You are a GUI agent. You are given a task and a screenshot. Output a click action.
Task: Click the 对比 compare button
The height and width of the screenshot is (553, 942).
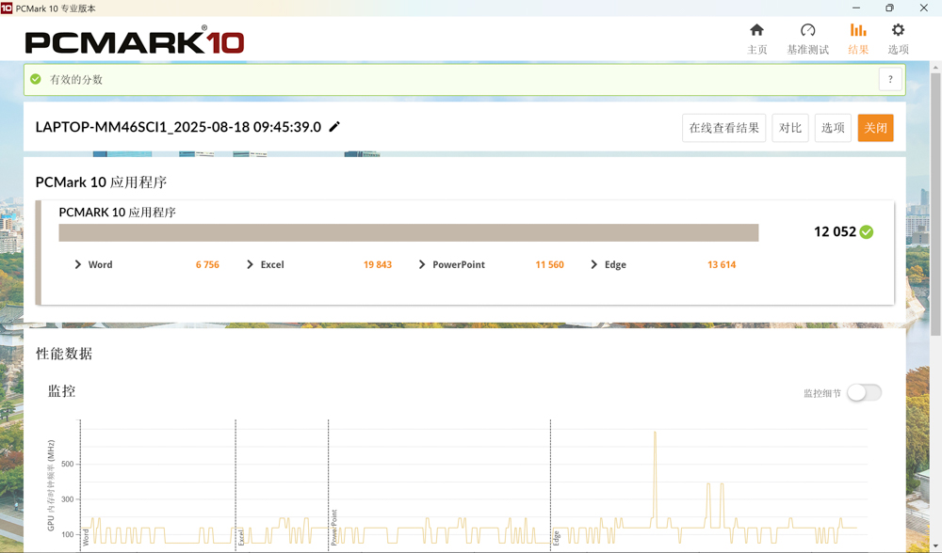pyautogui.click(x=790, y=128)
